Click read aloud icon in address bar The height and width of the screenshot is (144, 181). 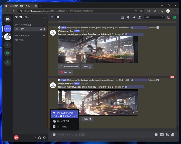[x=136, y=11]
